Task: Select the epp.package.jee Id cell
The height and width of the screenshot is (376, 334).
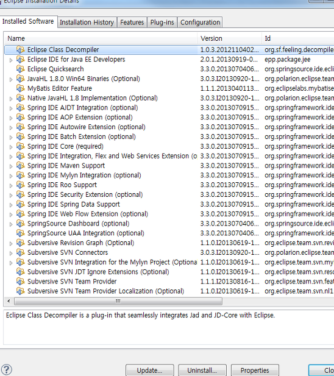Action: pyautogui.click(x=288, y=59)
